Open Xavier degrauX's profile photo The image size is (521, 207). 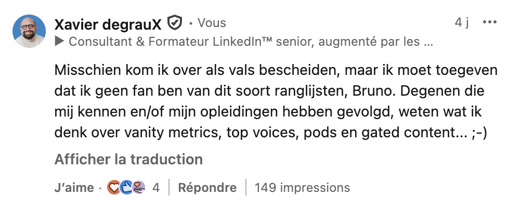coord(29,31)
